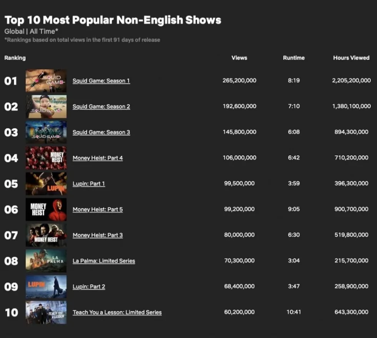Open the Lupin: Part 1 link
The image size is (377, 338).
coord(89,184)
